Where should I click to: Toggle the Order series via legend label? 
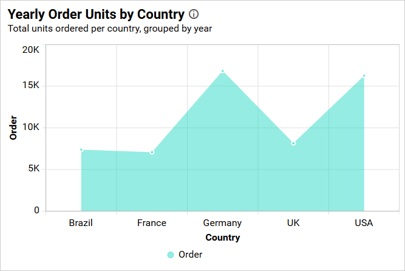(190, 255)
